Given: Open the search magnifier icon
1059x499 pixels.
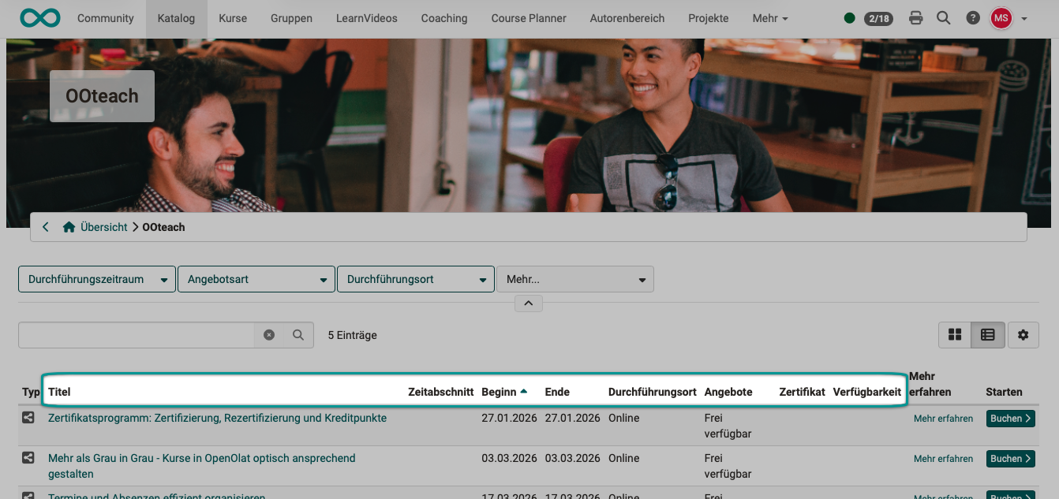Looking at the screenshot, I should pyautogui.click(x=944, y=17).
